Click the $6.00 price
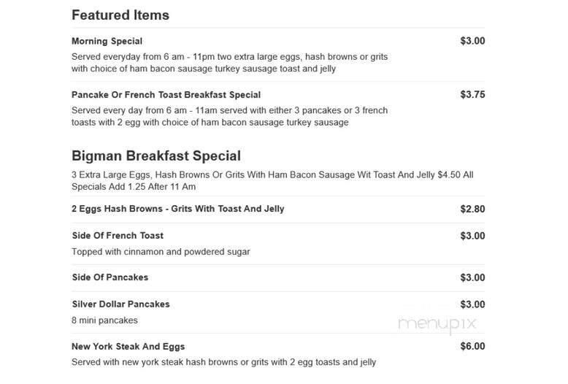Screen dimensions: 568x384 coord(472,346)
